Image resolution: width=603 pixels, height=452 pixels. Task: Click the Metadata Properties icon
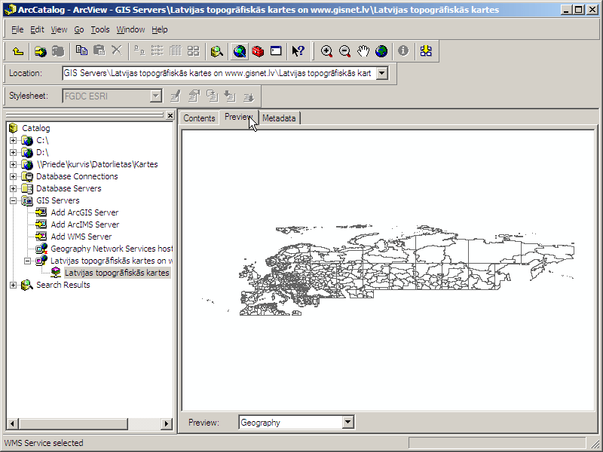[x=194, y=96]
